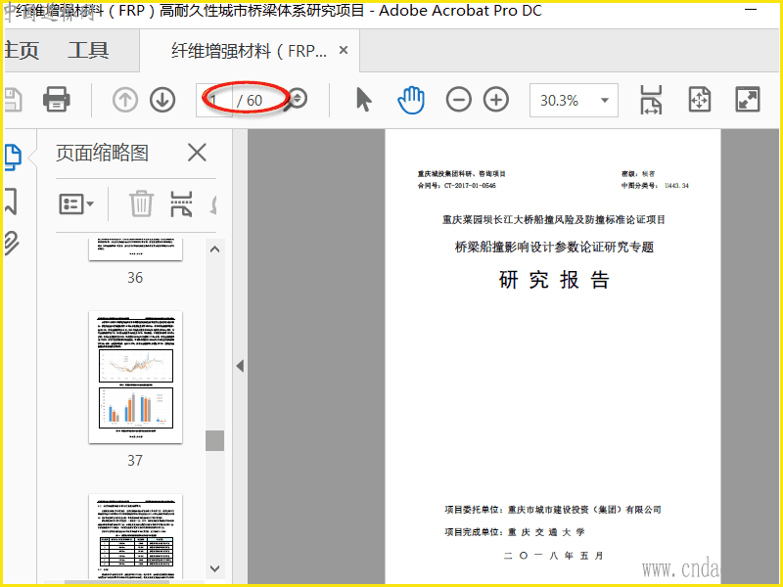Click the fit width scrolling icon
Viewport: 783px width, 587px height.
pos(651,100)
